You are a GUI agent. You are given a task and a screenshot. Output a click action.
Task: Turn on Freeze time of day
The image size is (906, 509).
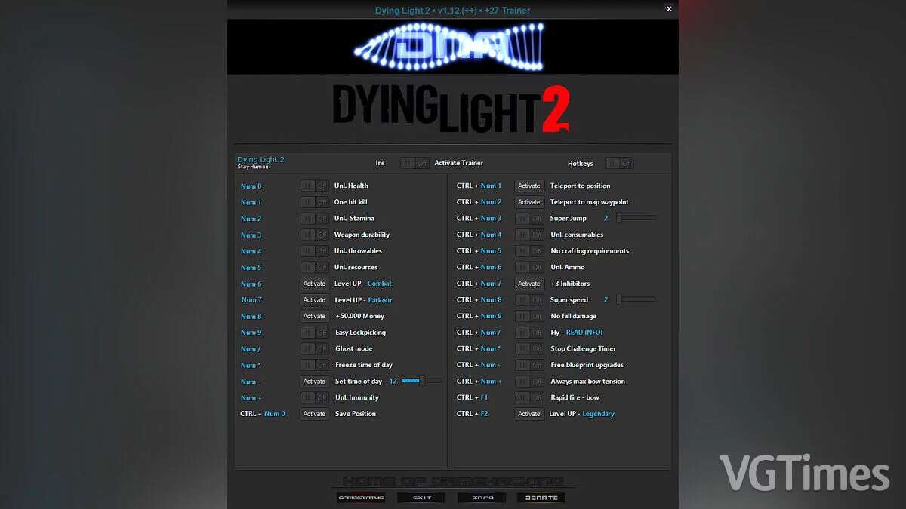click(x=314, y=365)
